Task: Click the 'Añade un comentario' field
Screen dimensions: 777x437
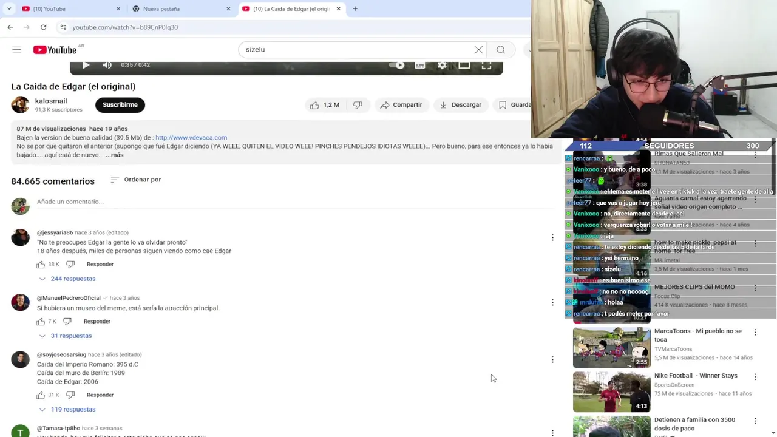Action: 295,202
